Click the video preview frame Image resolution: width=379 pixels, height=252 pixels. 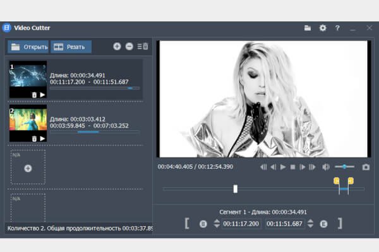[x=263, y=99]
